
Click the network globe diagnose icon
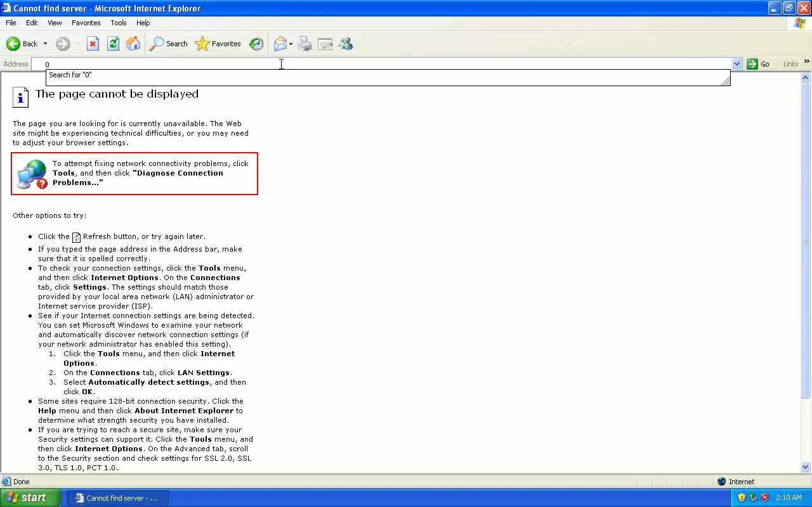tap(32, 174)
